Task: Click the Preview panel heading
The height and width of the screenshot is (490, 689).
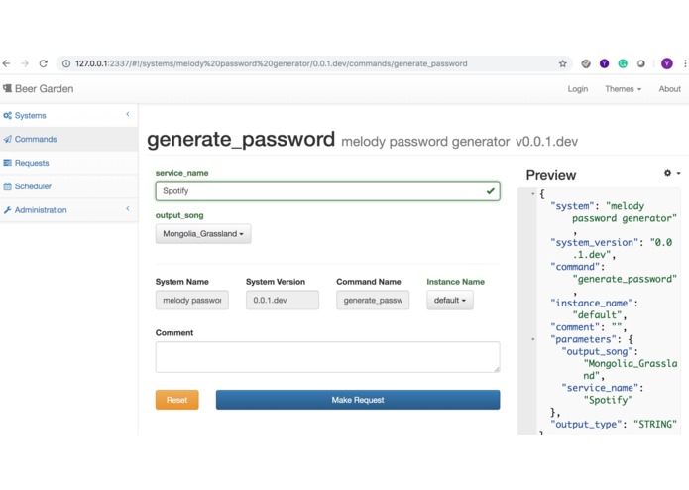Action: (551, 175)
